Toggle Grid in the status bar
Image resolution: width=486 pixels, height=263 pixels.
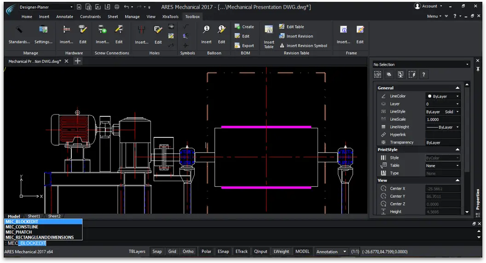[x=172, y=252]
